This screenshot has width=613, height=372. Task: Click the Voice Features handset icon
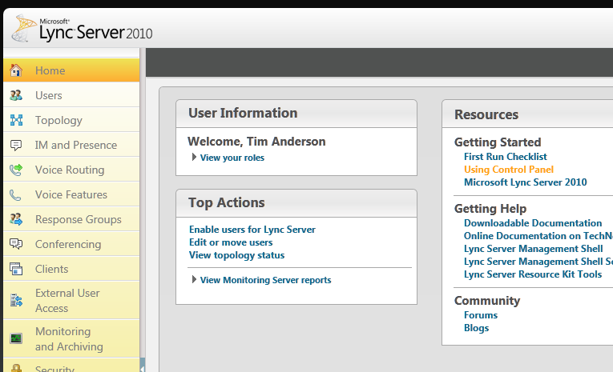(x=15, y=194)
